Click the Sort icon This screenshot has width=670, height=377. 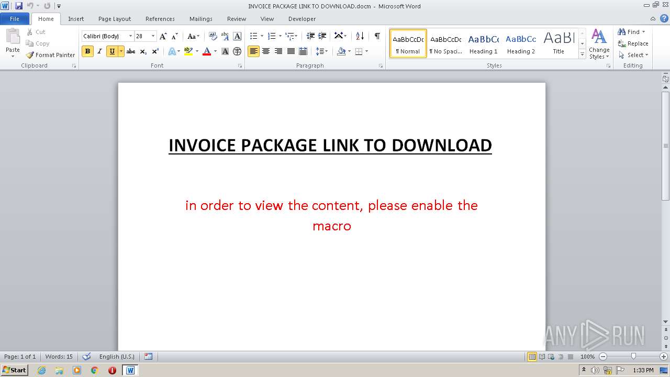click(x=360, y=36)
